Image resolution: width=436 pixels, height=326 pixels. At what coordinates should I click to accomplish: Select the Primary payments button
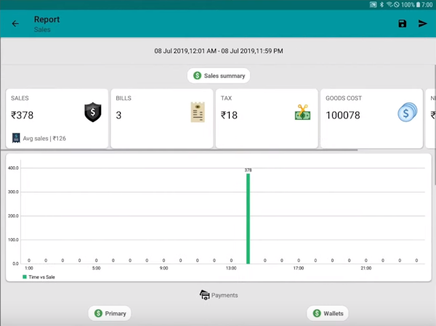pos(110,314)
